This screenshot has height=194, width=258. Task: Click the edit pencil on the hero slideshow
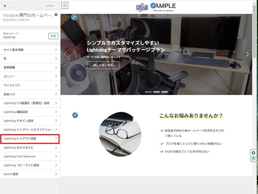coord(74,17)
